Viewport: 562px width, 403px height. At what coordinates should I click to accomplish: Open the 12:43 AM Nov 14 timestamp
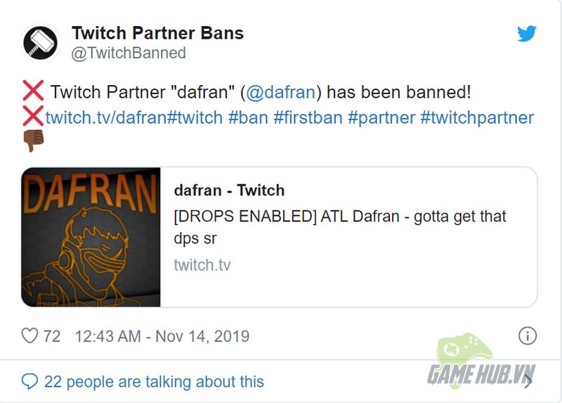coord(162,336)
